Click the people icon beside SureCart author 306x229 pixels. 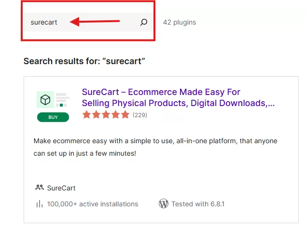40,188
